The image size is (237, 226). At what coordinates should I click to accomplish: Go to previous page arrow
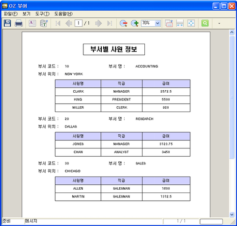[69, 23]
